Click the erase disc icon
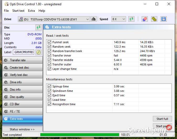177x139 pixels. (145, 19)
